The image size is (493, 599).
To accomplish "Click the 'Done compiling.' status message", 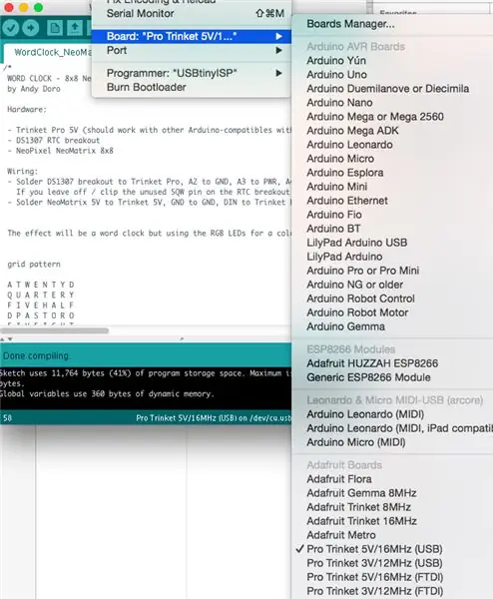I will pyautogui.click(x=36, y=355).
